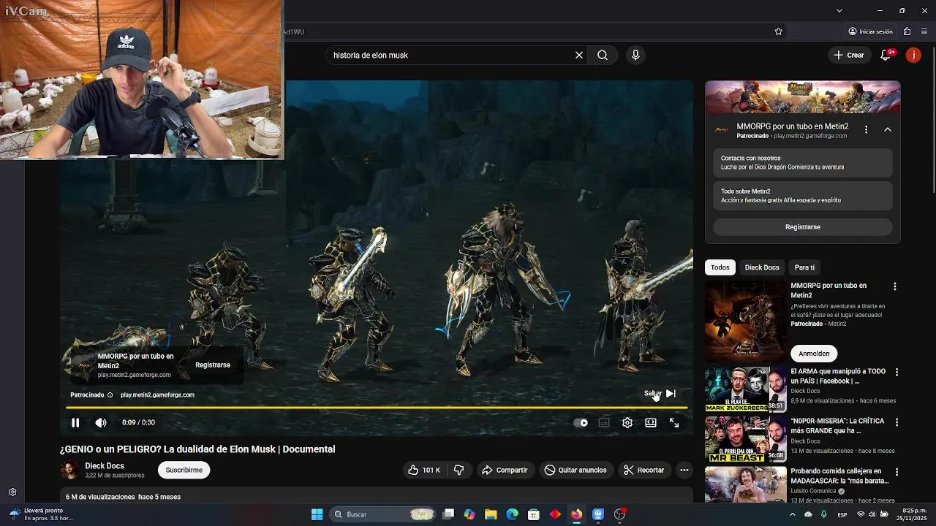Image resolution: width=936 pixels, height=526 pixels.
Task: Open the 'Dieck Docs' channel name link
Action: click(x=105, y=465)
